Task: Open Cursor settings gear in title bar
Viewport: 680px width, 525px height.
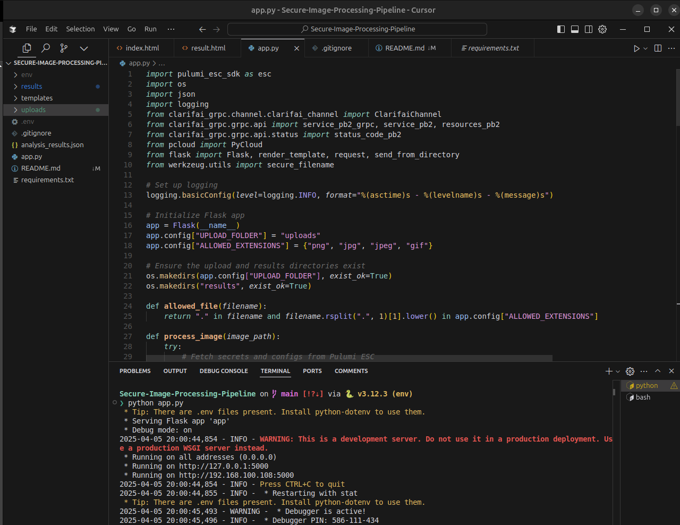Action: click(x=602, y=29)
